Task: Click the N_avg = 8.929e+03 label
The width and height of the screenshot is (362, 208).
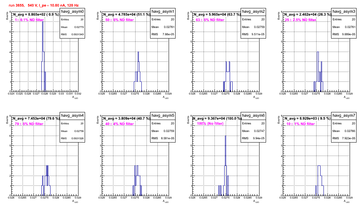Action: click(307, 118)
